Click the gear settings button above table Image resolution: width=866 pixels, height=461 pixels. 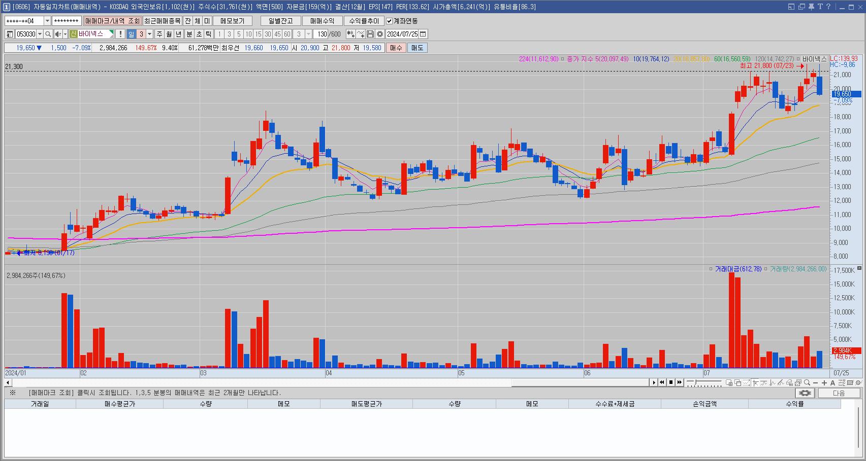point(805,393)
